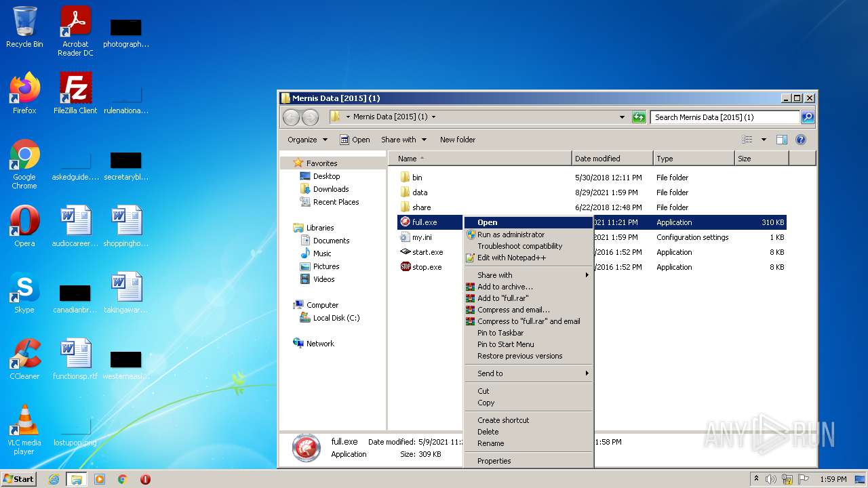The width and height of the screenshot is (868, 488).
Task: Open the change view options dropdown arrow
Action: click(764, 140)
